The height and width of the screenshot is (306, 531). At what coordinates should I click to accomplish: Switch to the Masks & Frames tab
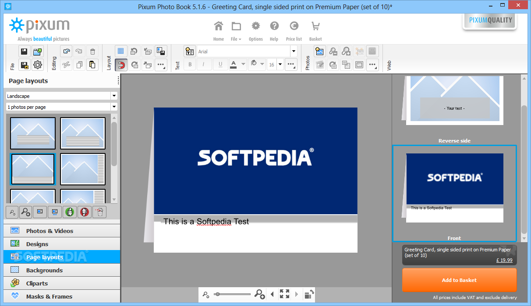tap(62, 296)
